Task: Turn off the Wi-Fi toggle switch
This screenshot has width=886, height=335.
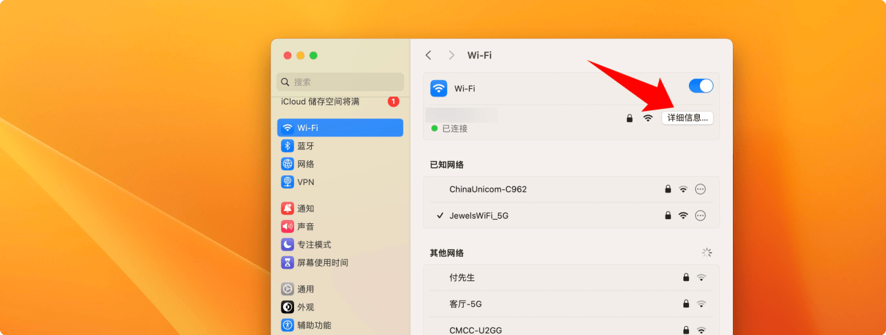Action: click(701, 86)
